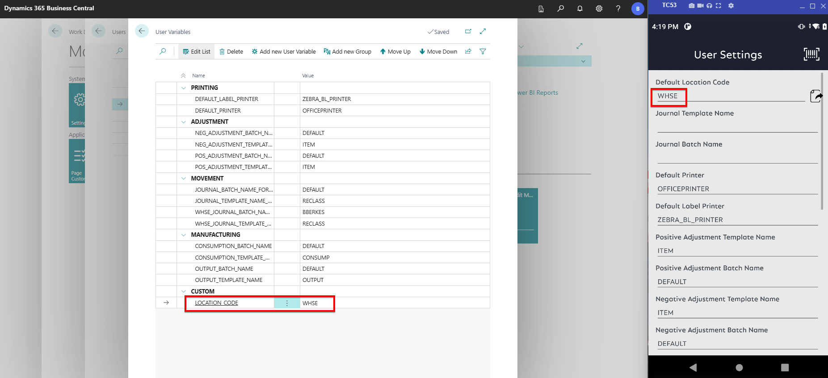Open show more options for LOCATION_CODE row
Image resolution: width=828 pixels, height=378 pixels.
pyautogui.click(x=287, y=303)
